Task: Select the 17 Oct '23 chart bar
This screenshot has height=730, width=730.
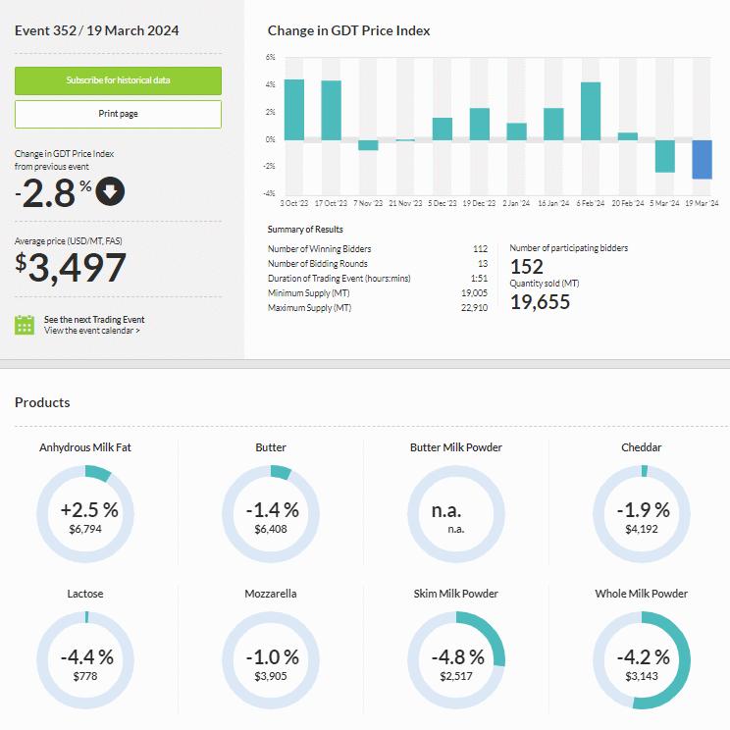Action: [331, 110]
